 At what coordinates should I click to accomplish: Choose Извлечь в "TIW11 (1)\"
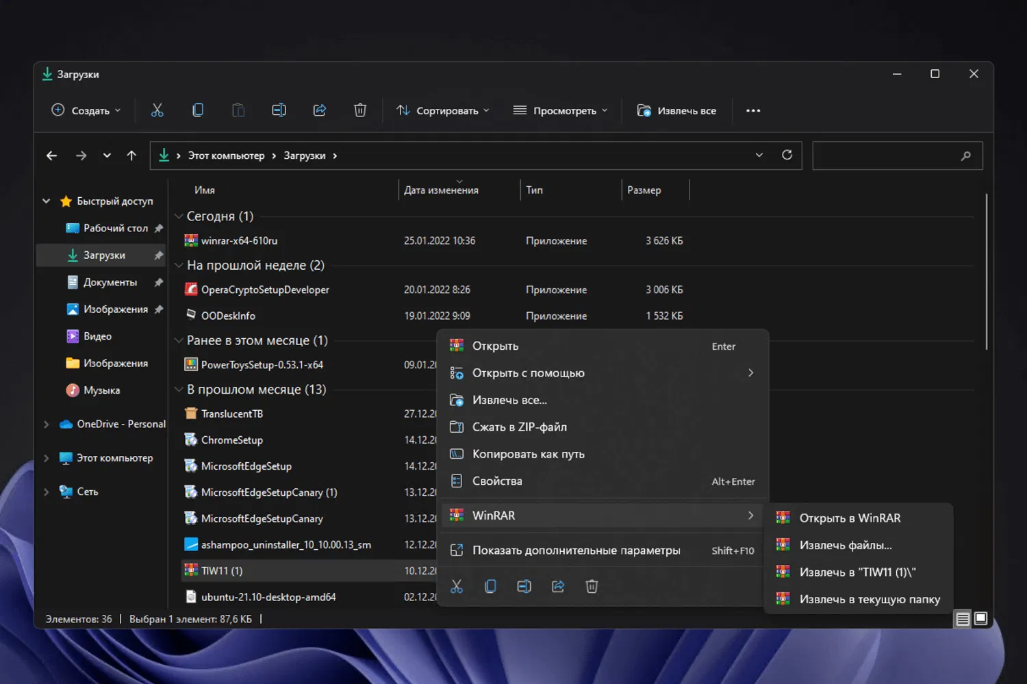tap(859, 572)
